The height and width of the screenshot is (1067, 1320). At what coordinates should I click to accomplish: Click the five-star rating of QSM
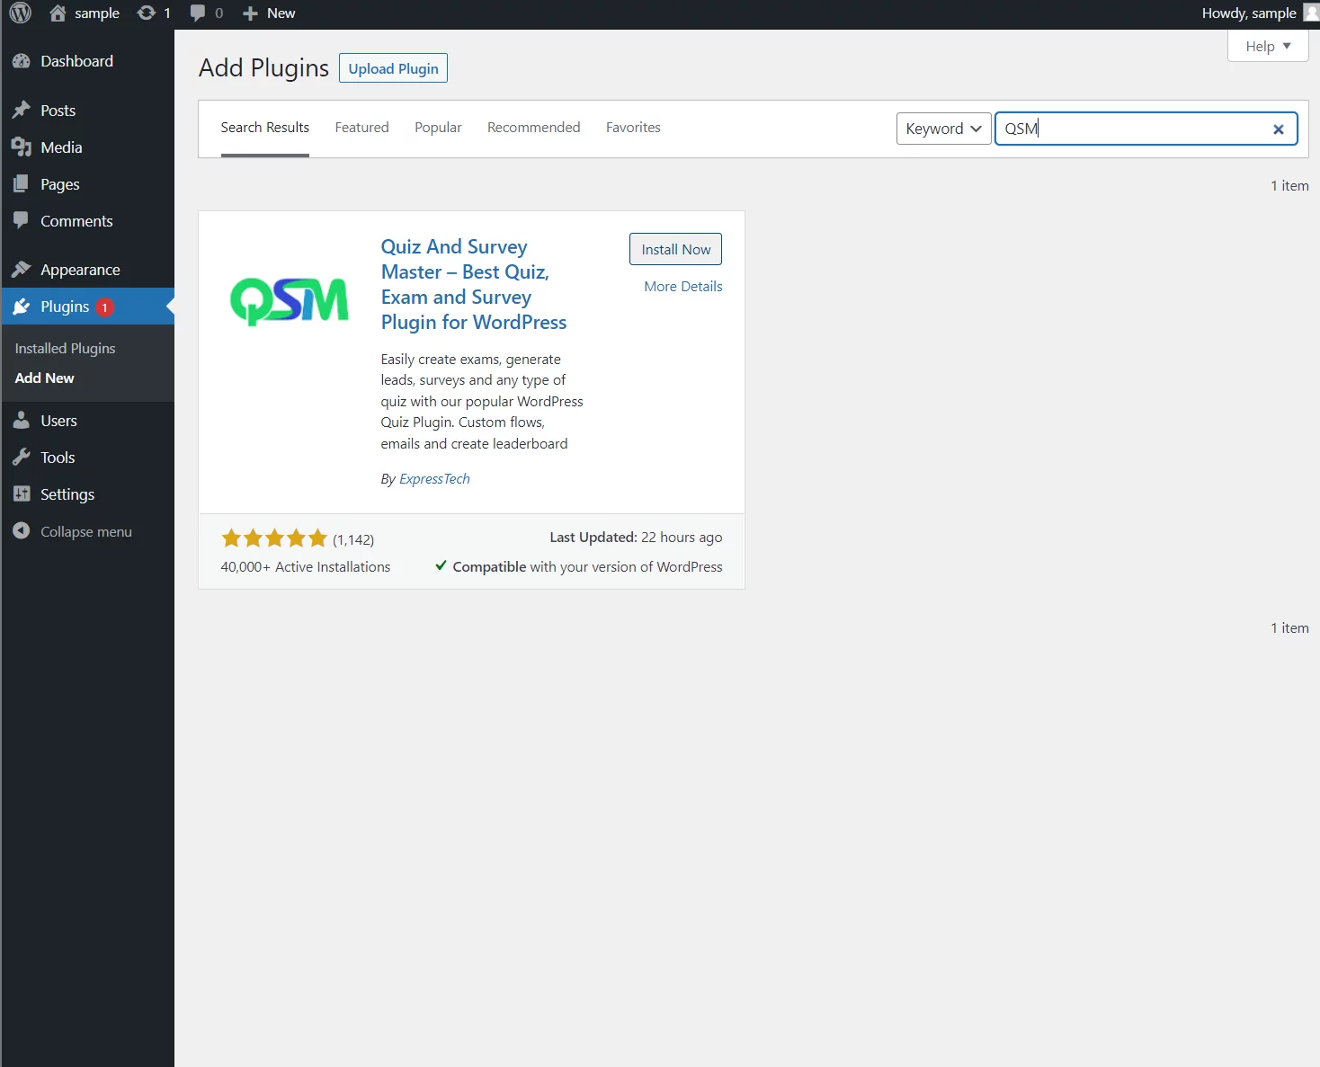[274, 538]
